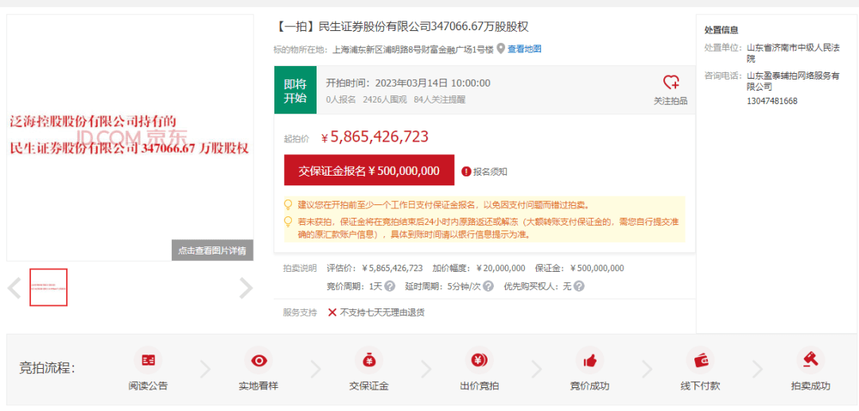This screenshot has height=411, width=859.
Task: Click the help icon next to 延时周期 5分钟/次
Action: pyautogui.click(x=488, y=285)
